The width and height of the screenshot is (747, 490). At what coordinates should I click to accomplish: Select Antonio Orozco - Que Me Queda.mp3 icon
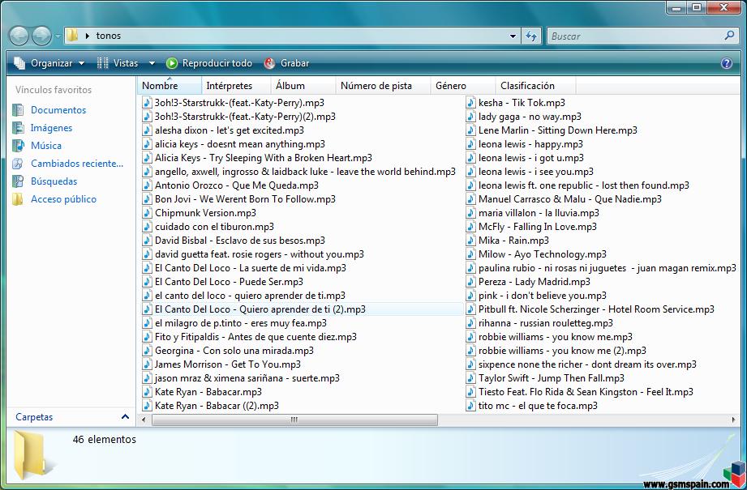(x=147, y=185)
